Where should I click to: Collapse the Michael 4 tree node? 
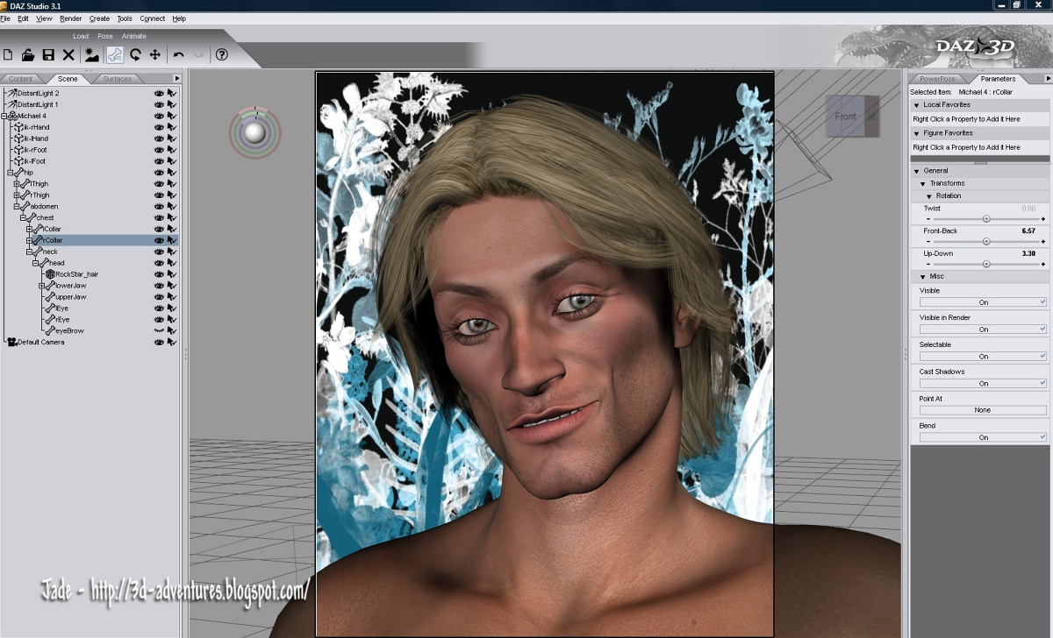tap(4, 116)
